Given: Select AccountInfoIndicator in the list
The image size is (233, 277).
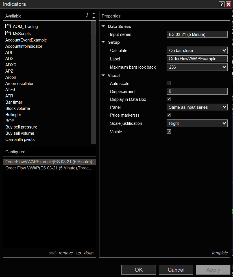Looking at the screenshot, I should [24, 46].
